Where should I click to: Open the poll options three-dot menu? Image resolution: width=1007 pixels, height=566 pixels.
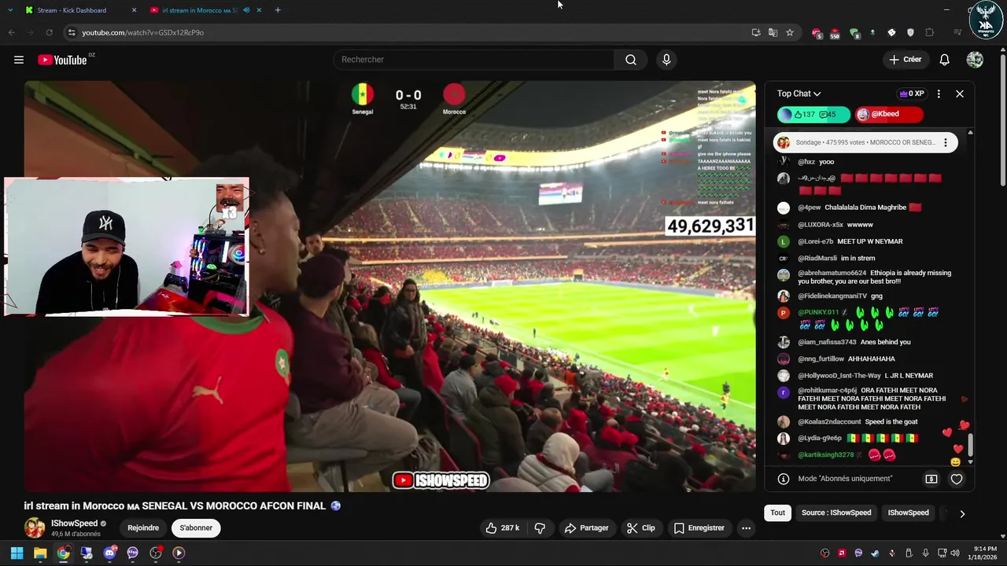(946, 142)
